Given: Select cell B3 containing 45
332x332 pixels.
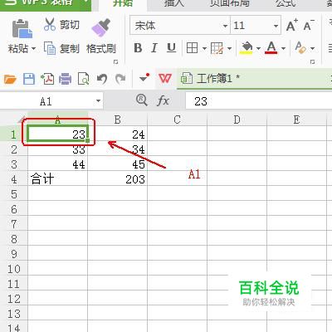Looking at the screenshot, I should (118, 164).
